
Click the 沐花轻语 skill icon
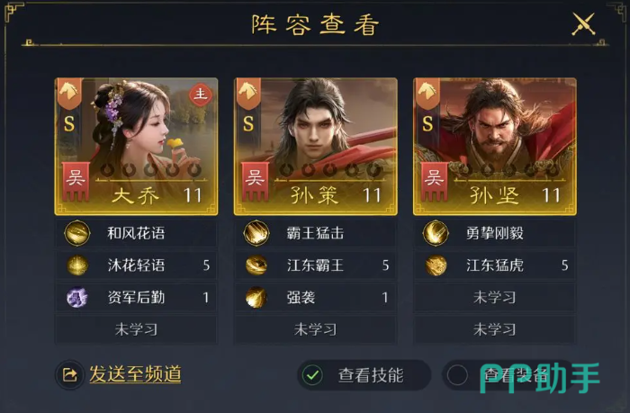tap(77, 265)
